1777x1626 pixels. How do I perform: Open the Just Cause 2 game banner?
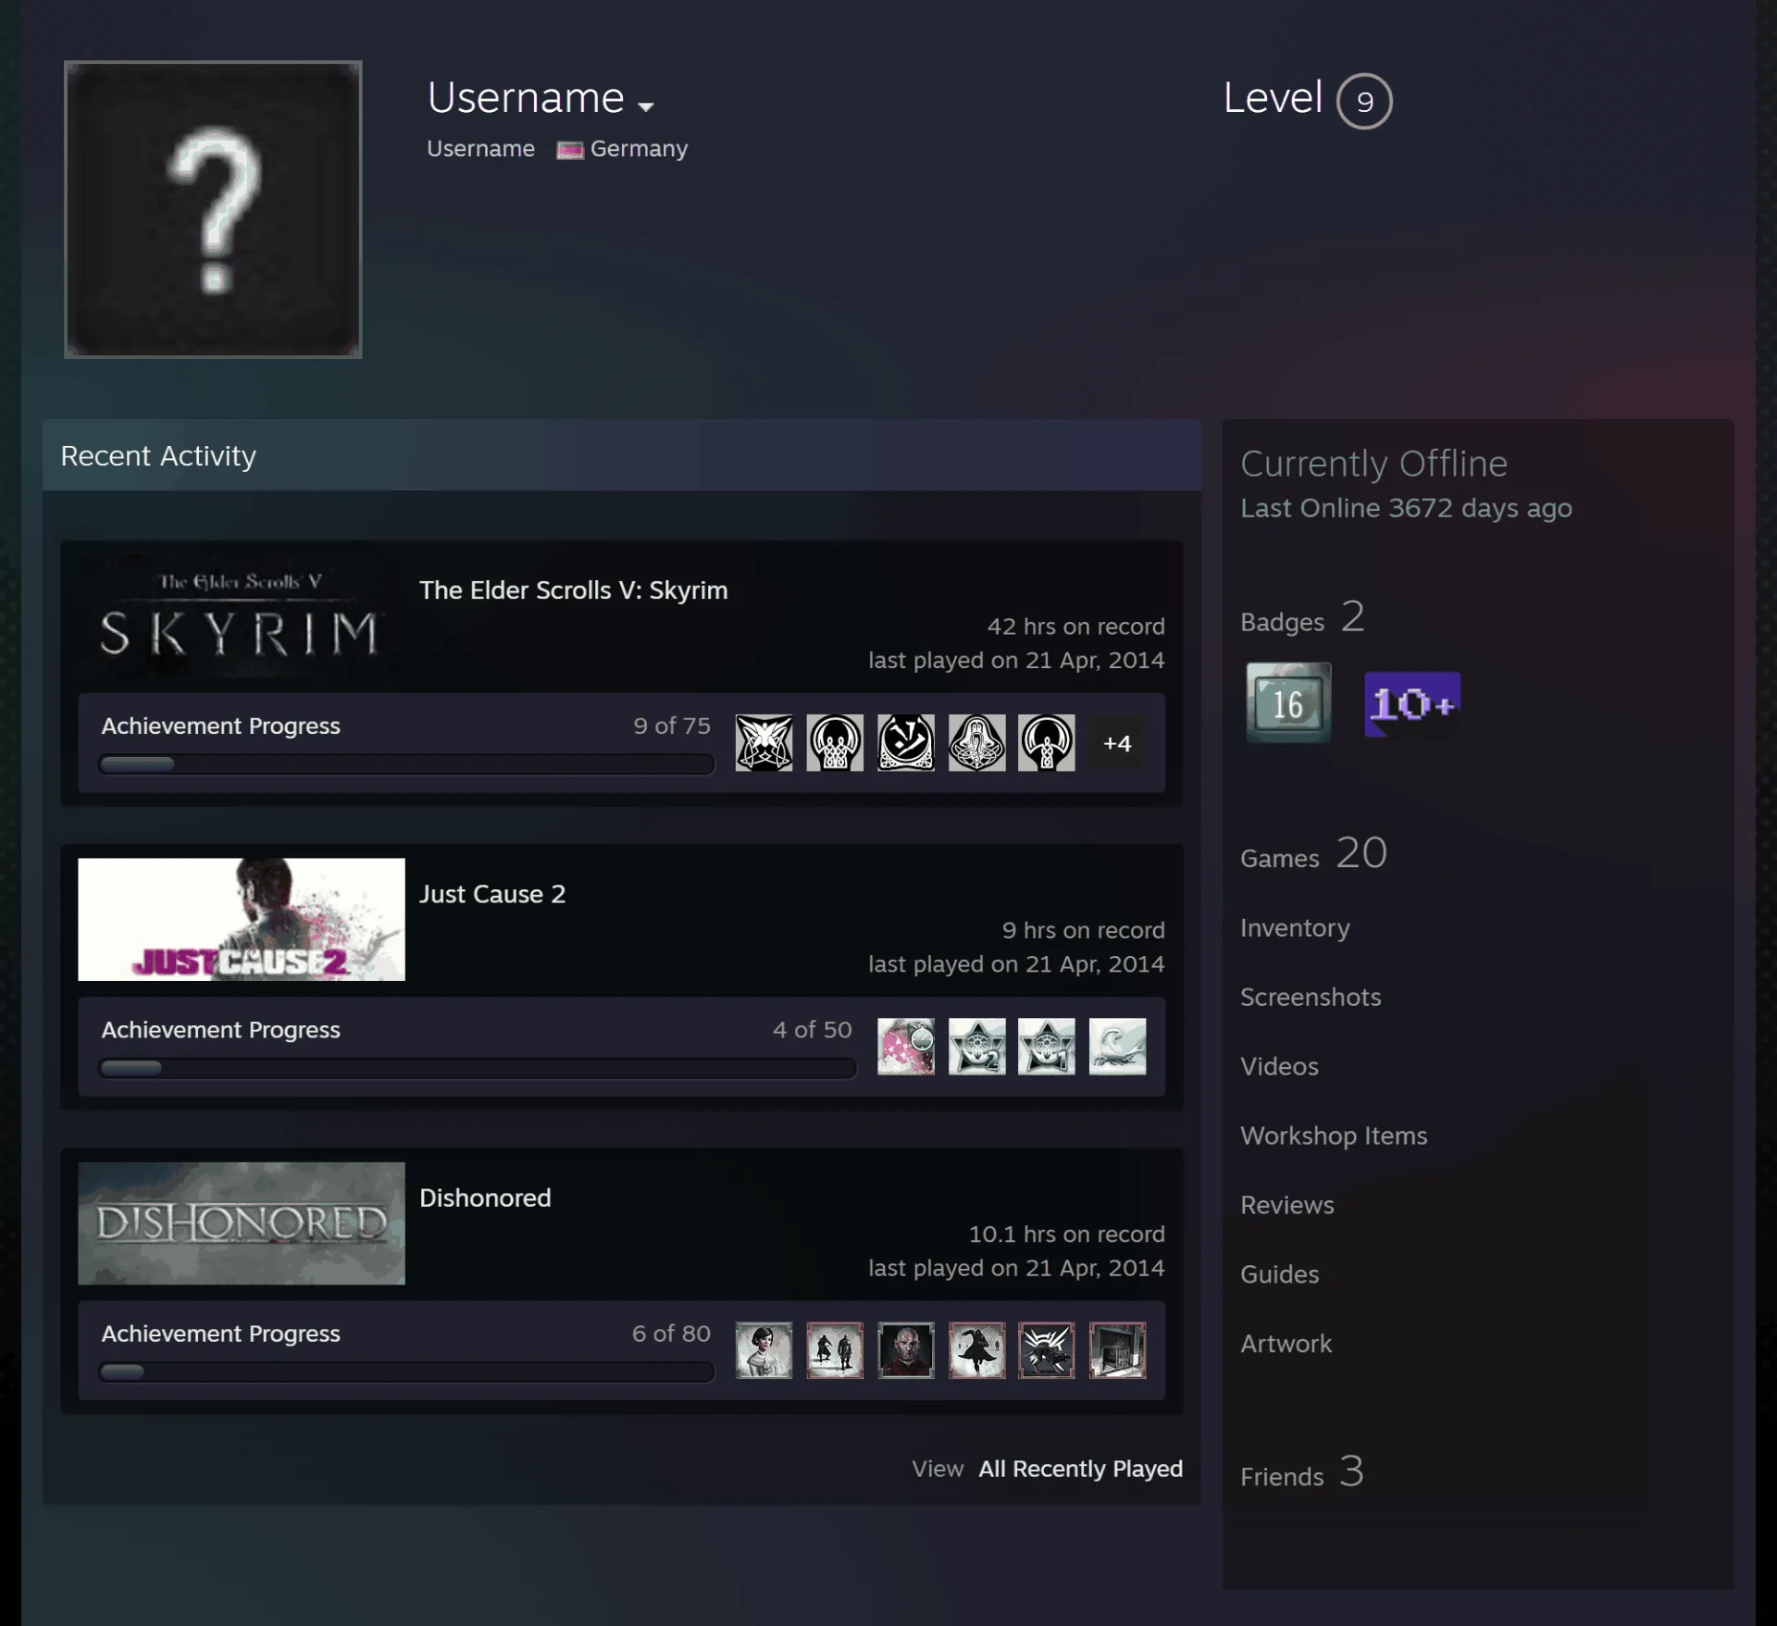(x=242, y=919)
